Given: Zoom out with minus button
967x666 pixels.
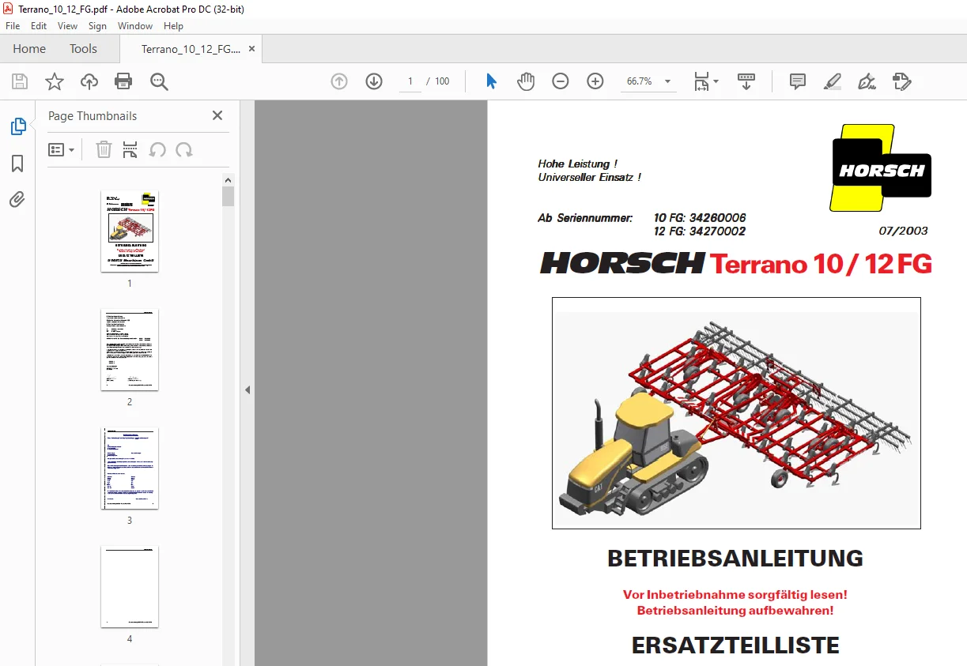Looking at the screenshot, I should pos(561,81).
